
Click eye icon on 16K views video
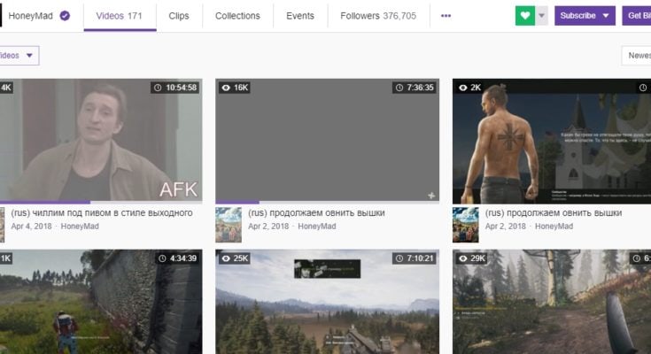226,88
